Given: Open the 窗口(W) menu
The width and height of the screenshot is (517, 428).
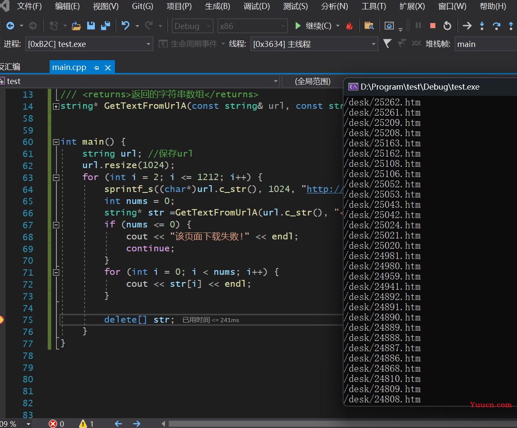Looking at the screenshot, I should click(452, 6).
